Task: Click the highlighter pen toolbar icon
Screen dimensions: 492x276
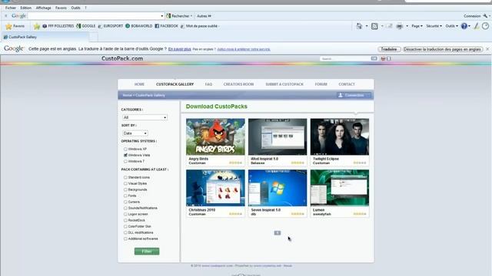Action: [x=477, y=26]
